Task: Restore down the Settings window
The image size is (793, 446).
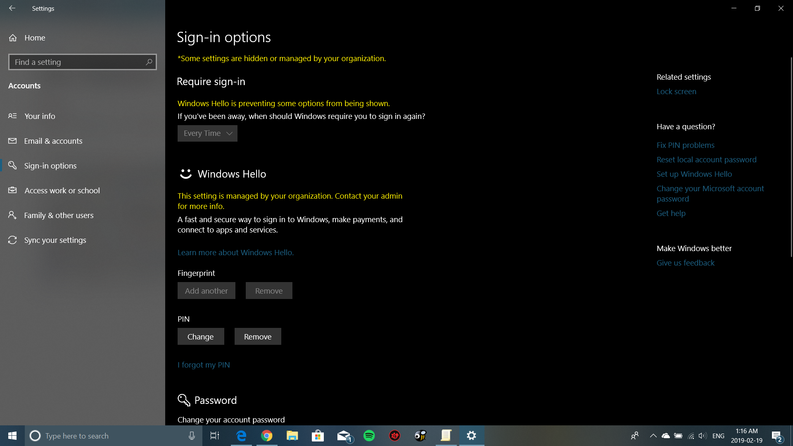Action: point(757,8)
